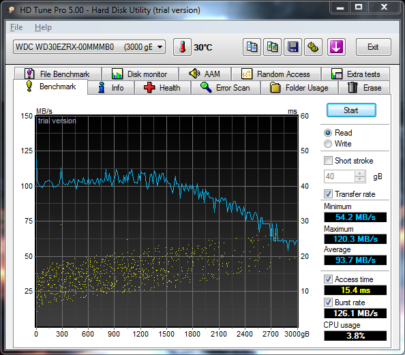Increase short stroke size with up arrow
The width and height of the screenshot is (405, 355).
pyautogui.click(x=359, y=174)
